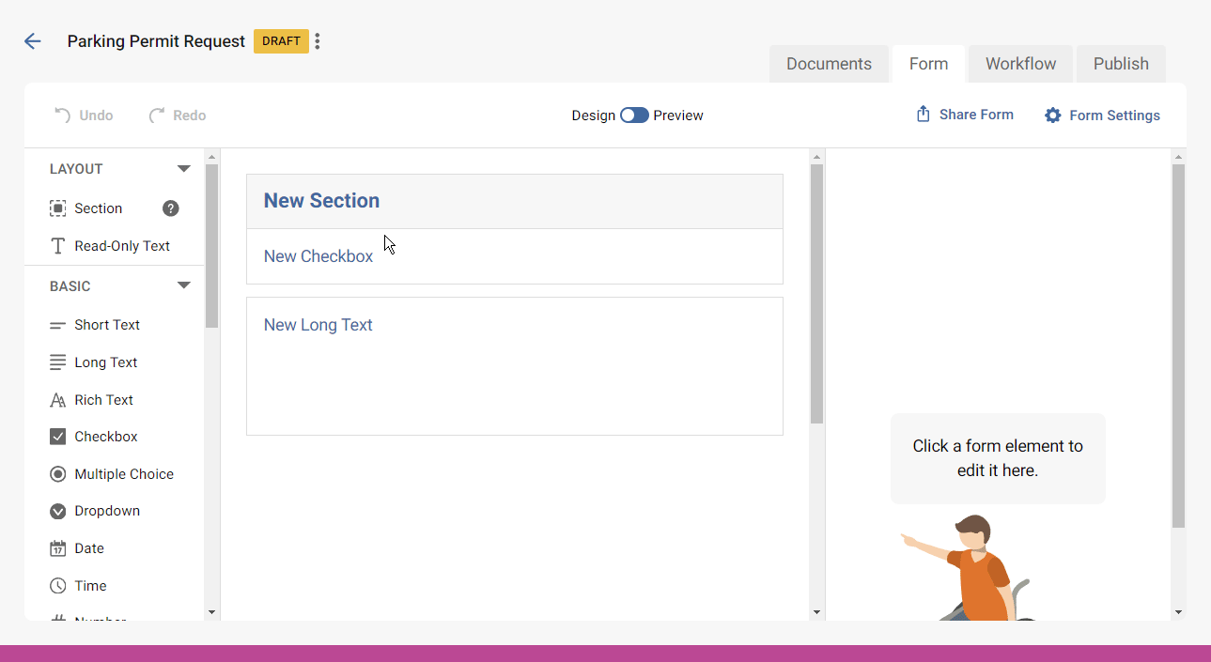This screenshot has width=1211, height=662.
Task: Select the Section layout element icon
Action: 58,208
